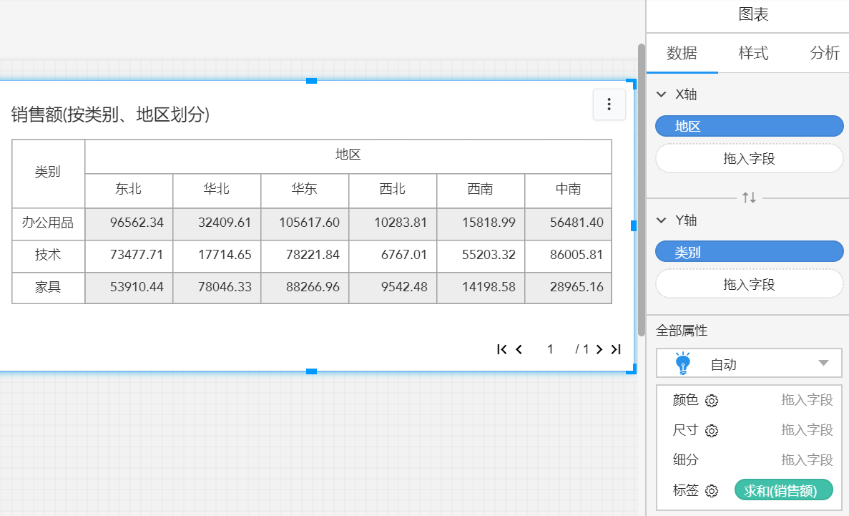Click the page number input field
Screen dimensions: 849x516
pyautogui.click(x=550, y=349)
